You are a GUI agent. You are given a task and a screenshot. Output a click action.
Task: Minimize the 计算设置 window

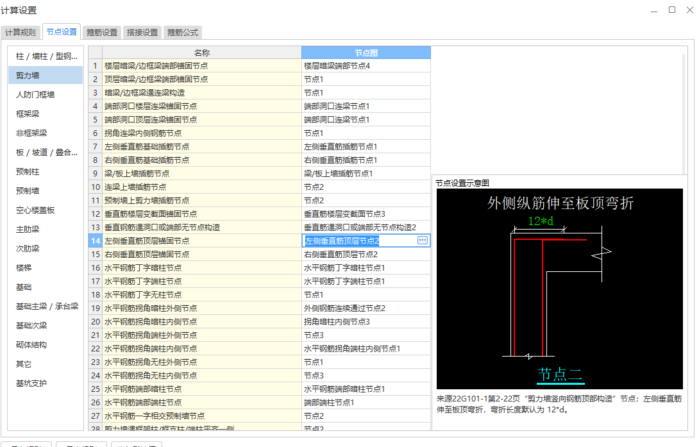click(654, 10)
